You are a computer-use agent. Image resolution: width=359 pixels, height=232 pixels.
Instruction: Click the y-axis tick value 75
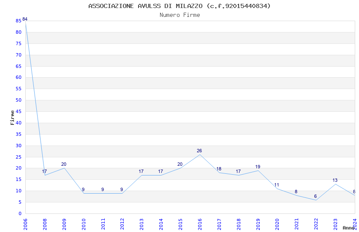19,43
